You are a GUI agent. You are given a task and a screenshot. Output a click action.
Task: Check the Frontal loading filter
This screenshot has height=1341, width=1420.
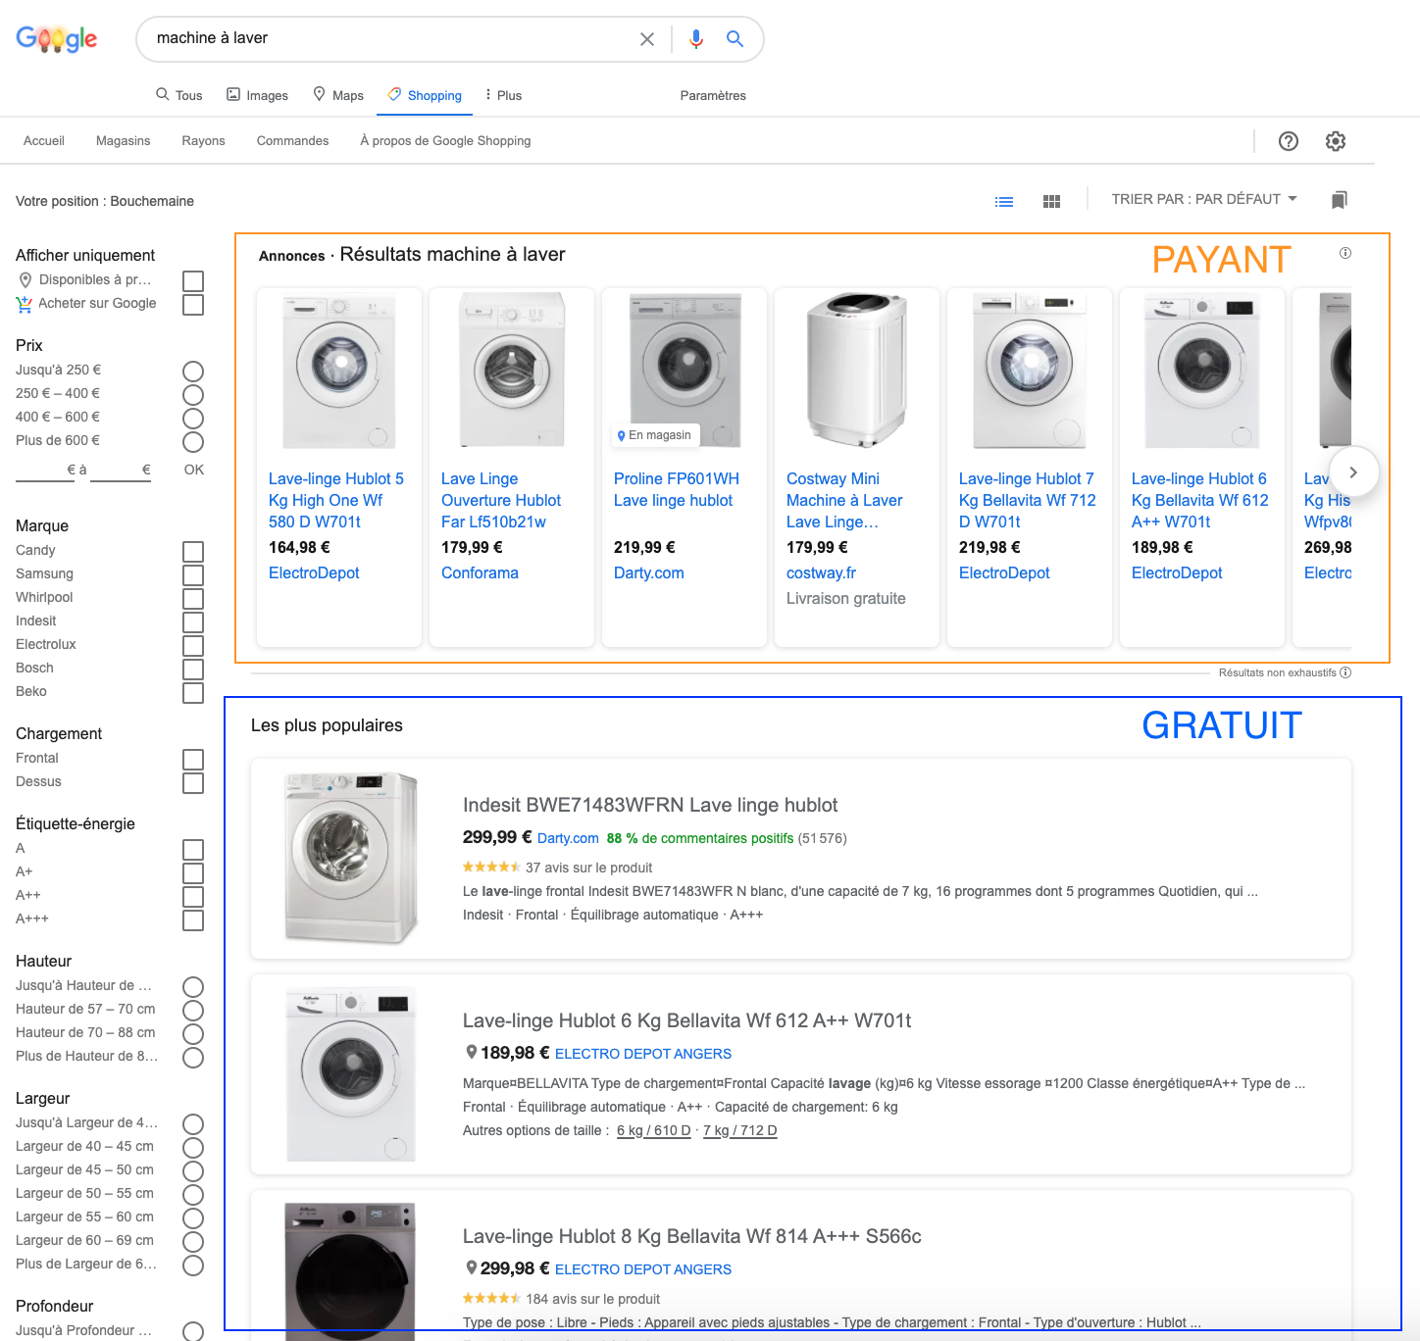pyautogui.click(x=193, y=760)
